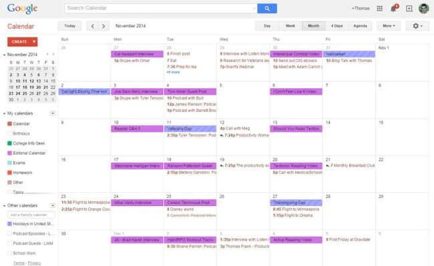434x266 pixels.
Task: Toggle the Homework calendar checkbox
Action: pyautogui.click(x=9, y=173)
